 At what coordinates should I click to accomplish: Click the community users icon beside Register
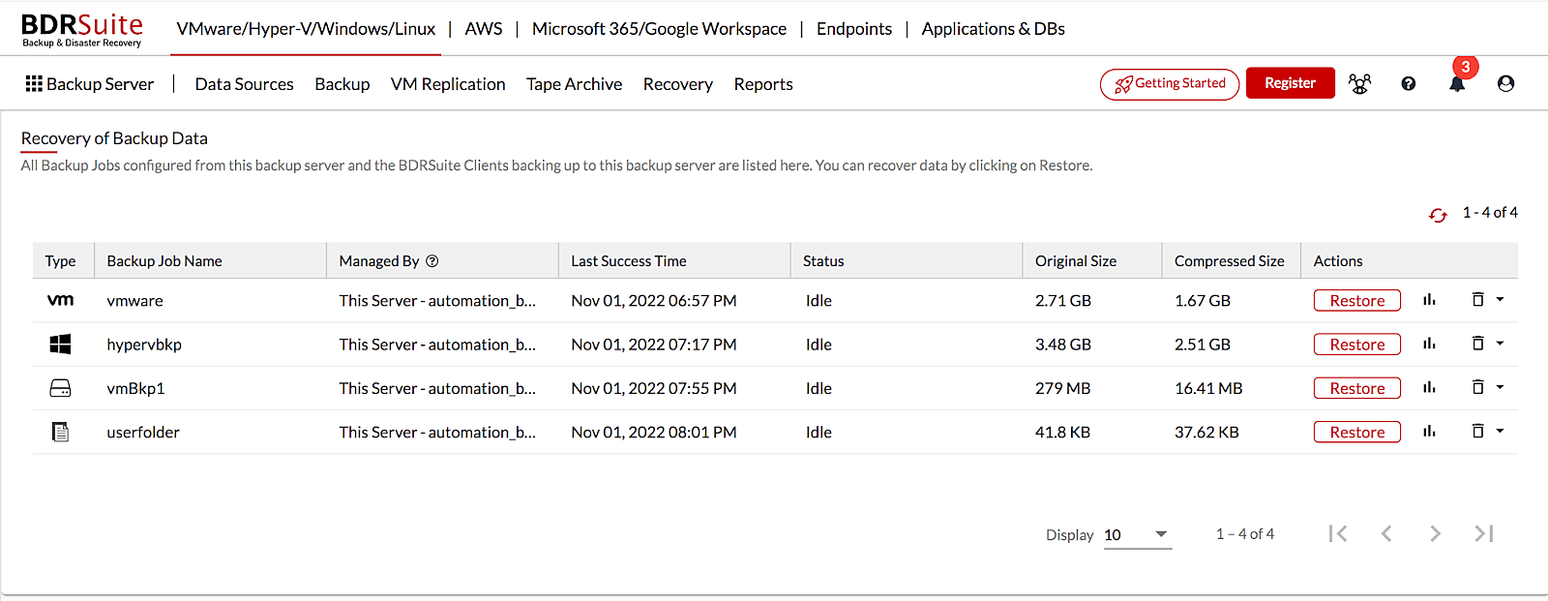pyautogui.click(x=1359, y=84)
